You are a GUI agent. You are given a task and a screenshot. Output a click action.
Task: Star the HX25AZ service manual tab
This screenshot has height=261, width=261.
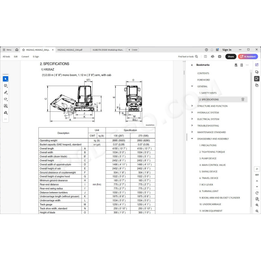tap(23, 50)
